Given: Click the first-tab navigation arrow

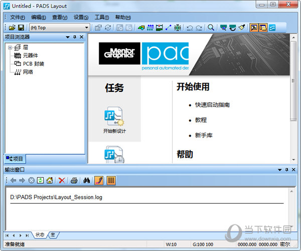Looking at the screenshot, I should point(7,235).
